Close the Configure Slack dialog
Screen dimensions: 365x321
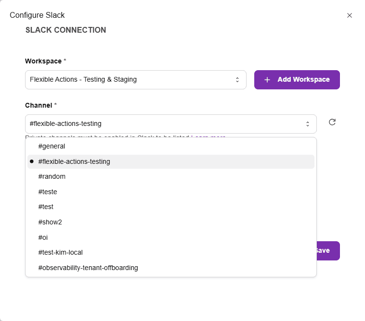349,15
